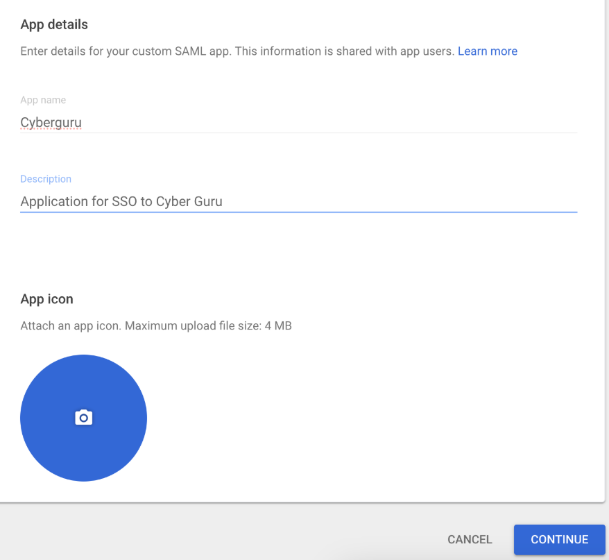Click CONTINUE to proceed
The height and width of the screenshot is (560, 609).
tap(559, 539)
